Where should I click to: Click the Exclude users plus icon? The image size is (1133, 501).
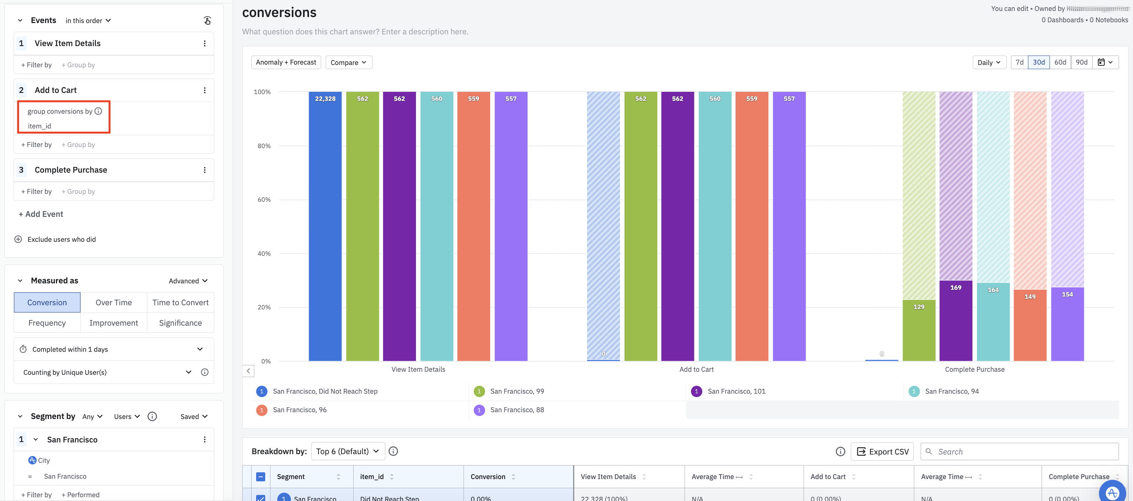(18, 239)
